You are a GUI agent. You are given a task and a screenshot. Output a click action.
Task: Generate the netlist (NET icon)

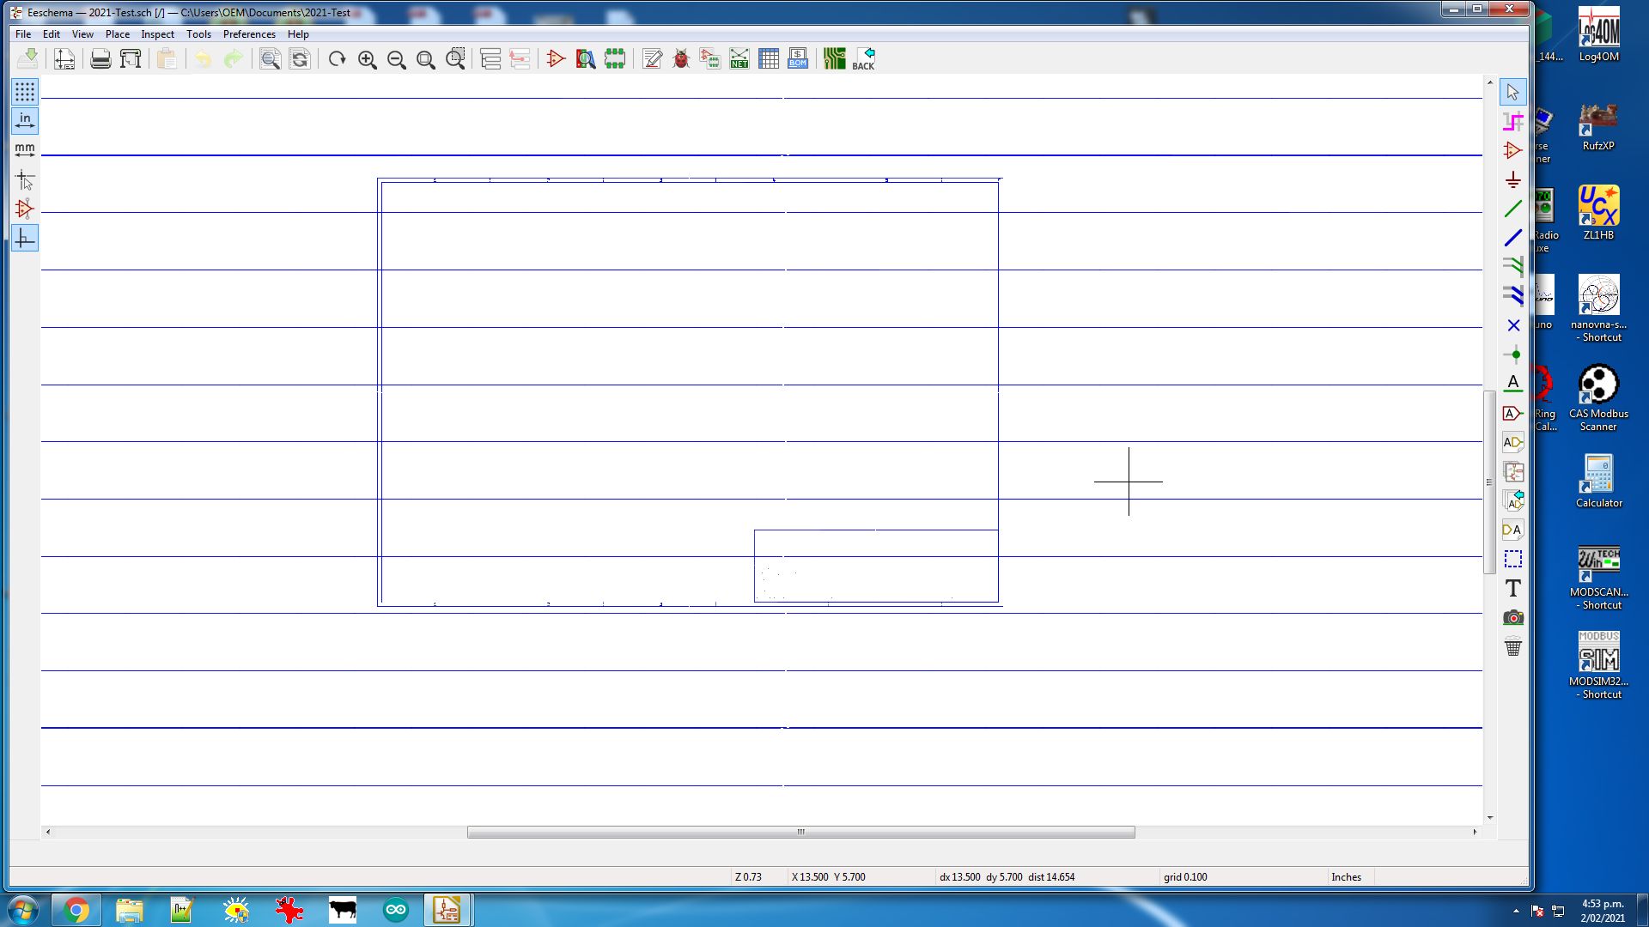coord(739,58)
